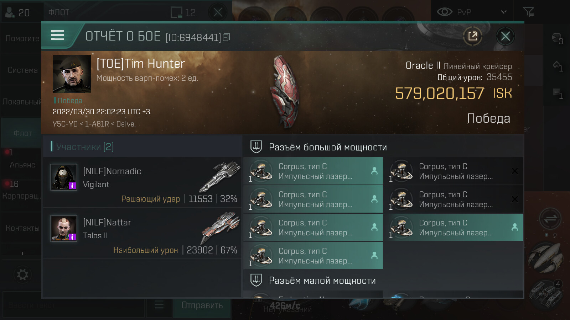The width and height of the screenshot is (570, 320).
Task: Select the first Corpus тип C high-slot module
Action: click(313, 171)
